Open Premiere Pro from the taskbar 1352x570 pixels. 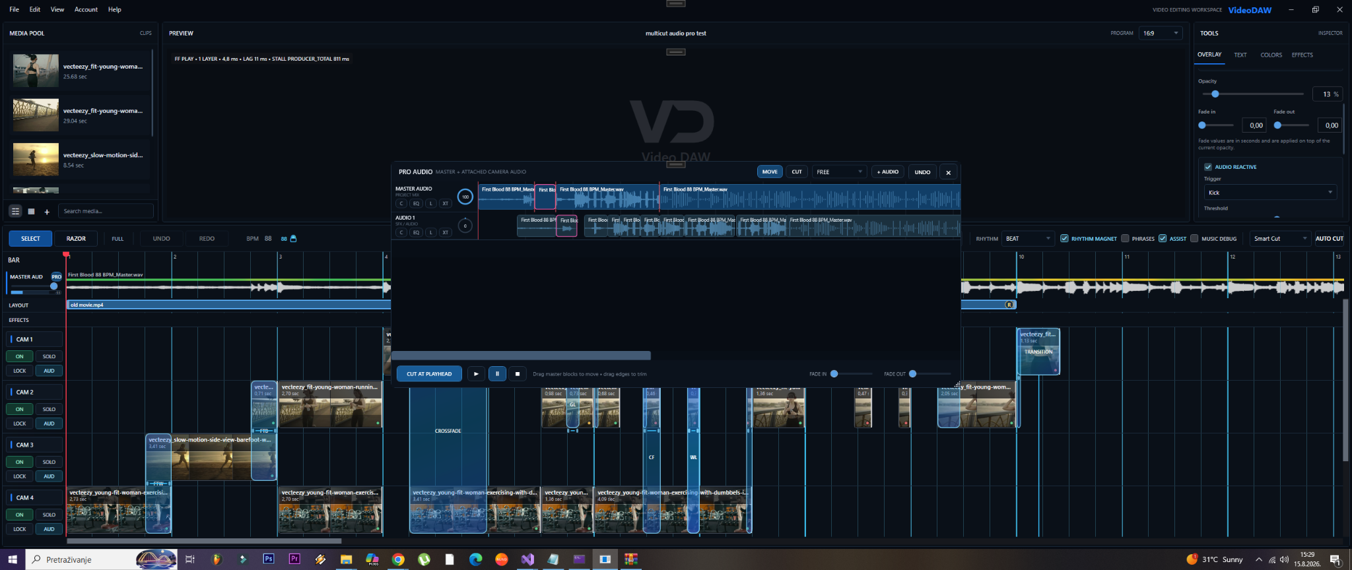pos(294,559)
